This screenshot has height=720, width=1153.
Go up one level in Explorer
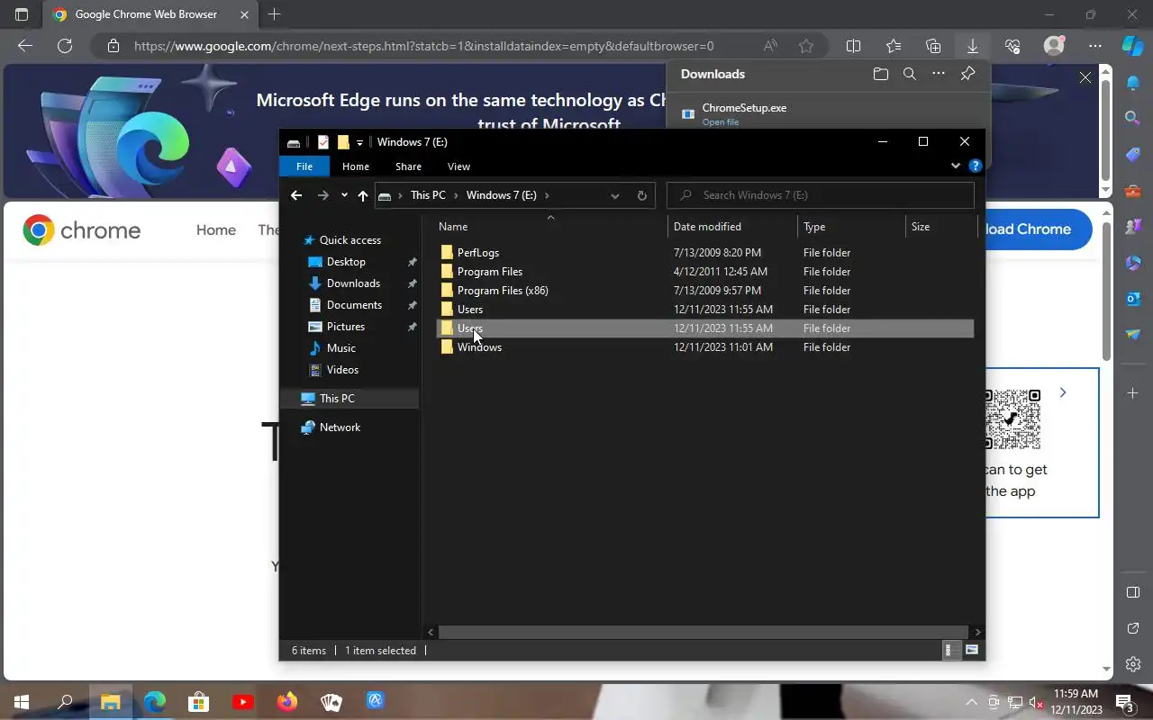coord(362,195)
